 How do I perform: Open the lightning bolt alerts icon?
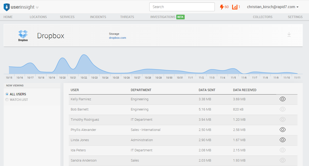tap(222, 7)
